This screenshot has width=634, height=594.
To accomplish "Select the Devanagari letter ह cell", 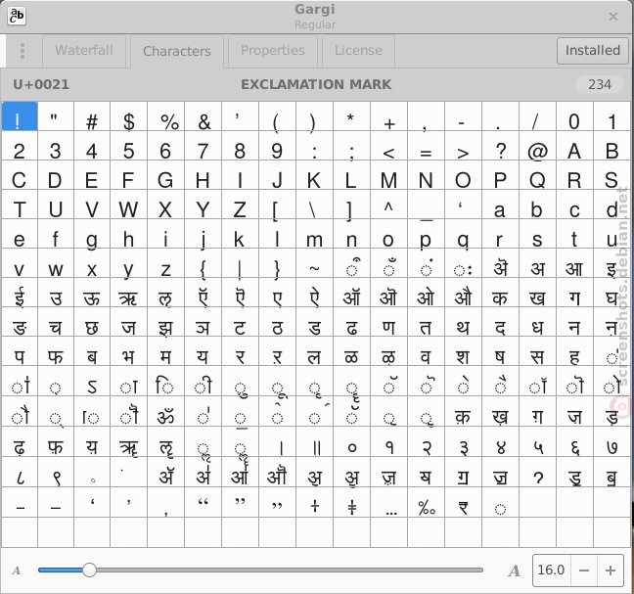I will click(575, 351).
